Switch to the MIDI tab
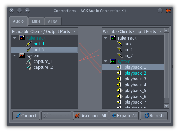180x133 pixels. [x=36, y=21]
